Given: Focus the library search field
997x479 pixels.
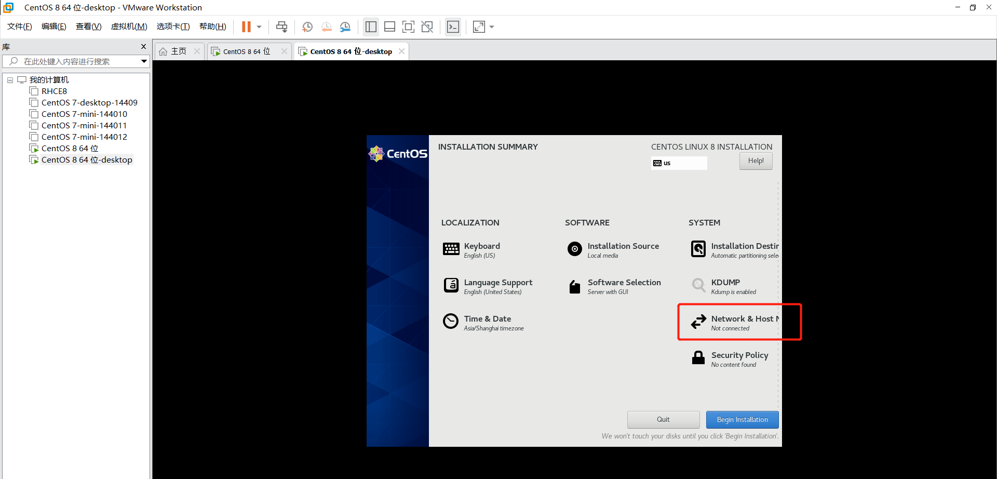Looking at the screenshot, I should point(76,61).
